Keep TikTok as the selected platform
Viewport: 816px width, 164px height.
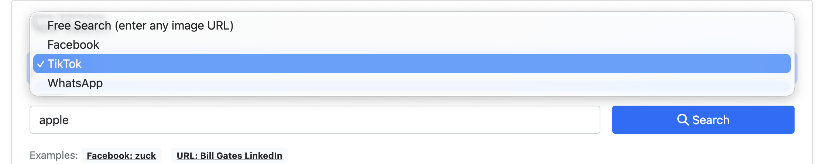click(412, 64)
